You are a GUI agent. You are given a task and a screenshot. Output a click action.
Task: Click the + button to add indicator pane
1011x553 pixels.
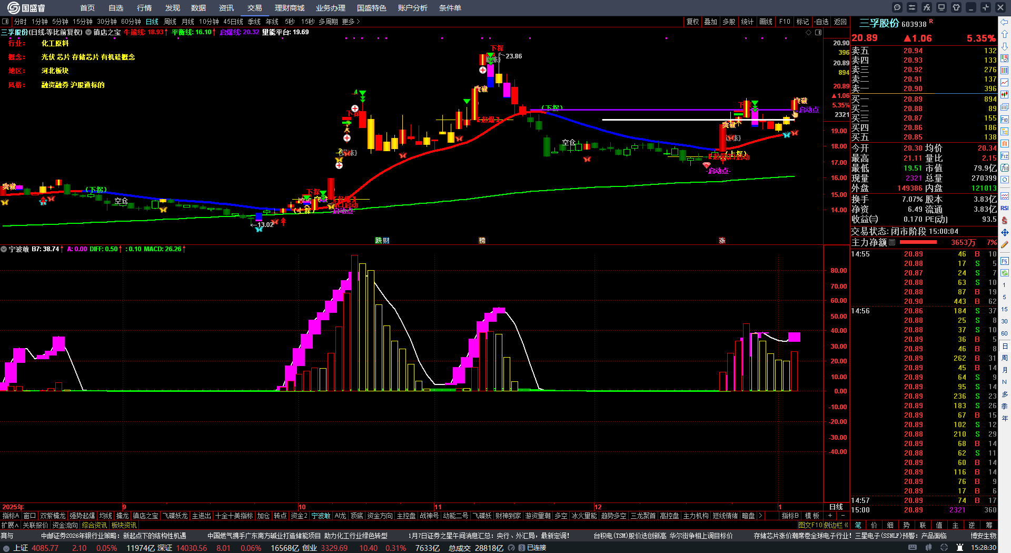tap(830, 516)
